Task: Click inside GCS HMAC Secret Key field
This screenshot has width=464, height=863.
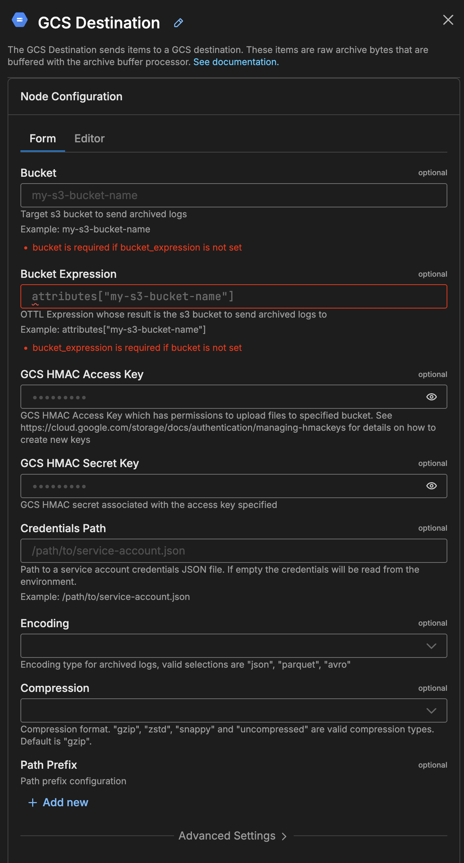Action: point(223,486)
